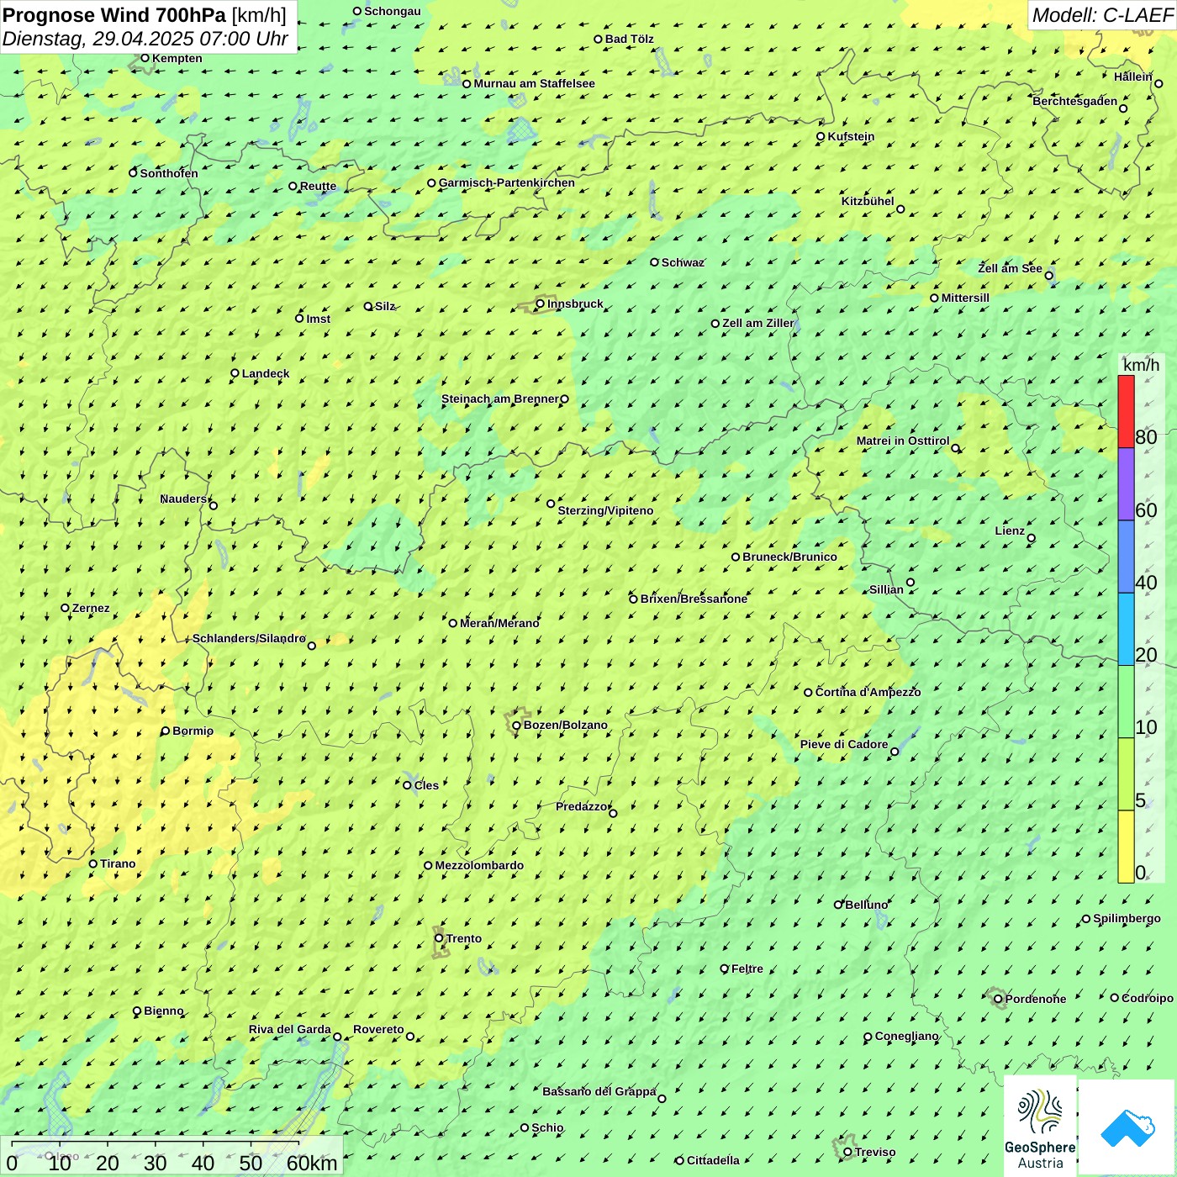
Task: Select the red 80+ km/h legend swatch
Action: point(1126,411)
